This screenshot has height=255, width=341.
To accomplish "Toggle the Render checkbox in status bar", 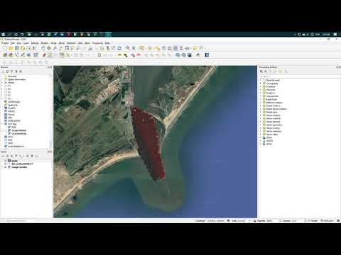I will click(x=305, y=220).
